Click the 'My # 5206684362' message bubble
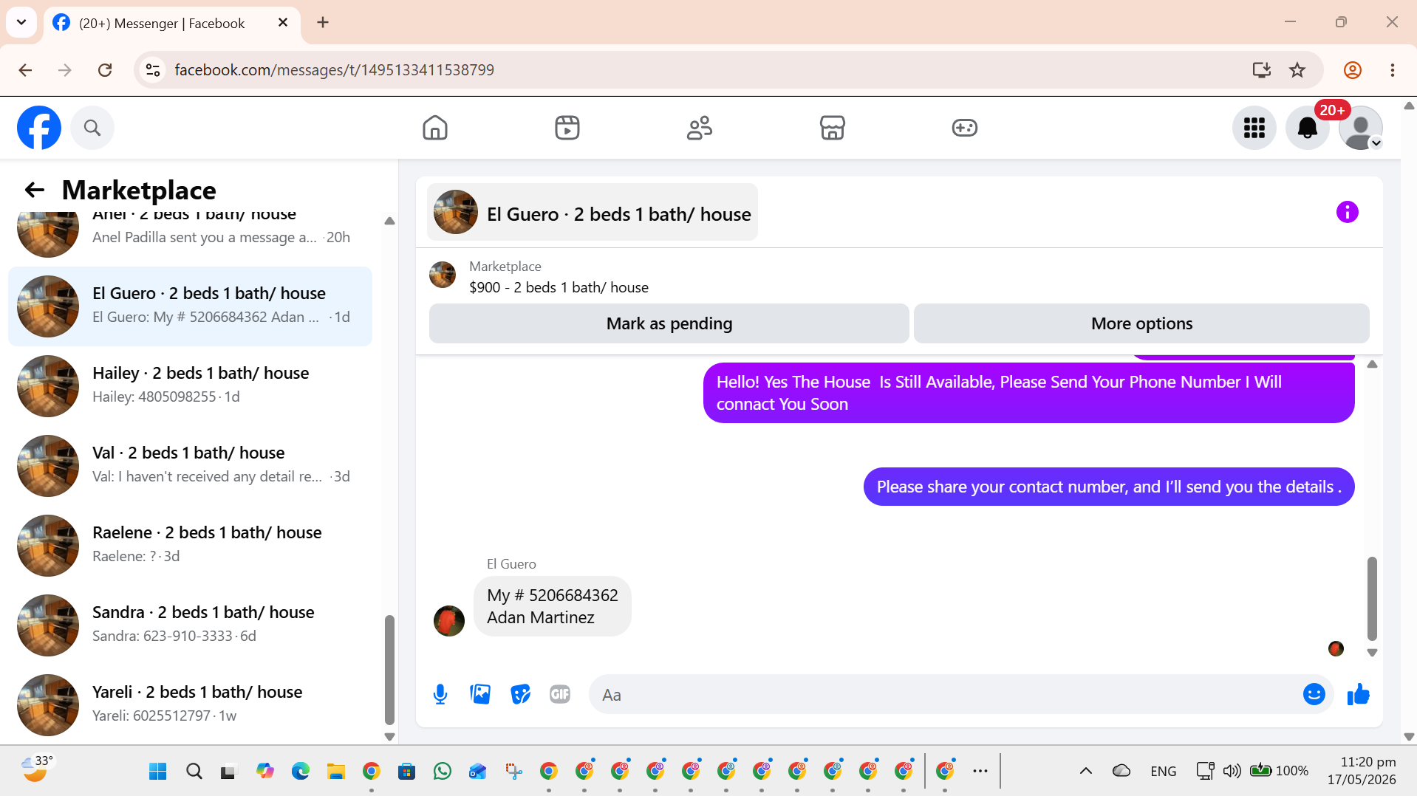The image size is (1417, 796). pos(553,606)
